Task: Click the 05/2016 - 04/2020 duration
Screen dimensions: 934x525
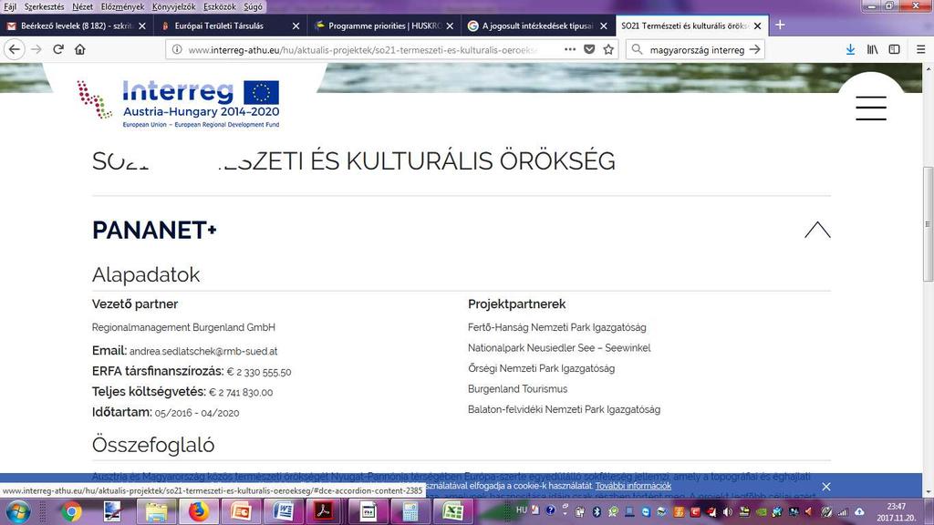Action: click(197, 413)
